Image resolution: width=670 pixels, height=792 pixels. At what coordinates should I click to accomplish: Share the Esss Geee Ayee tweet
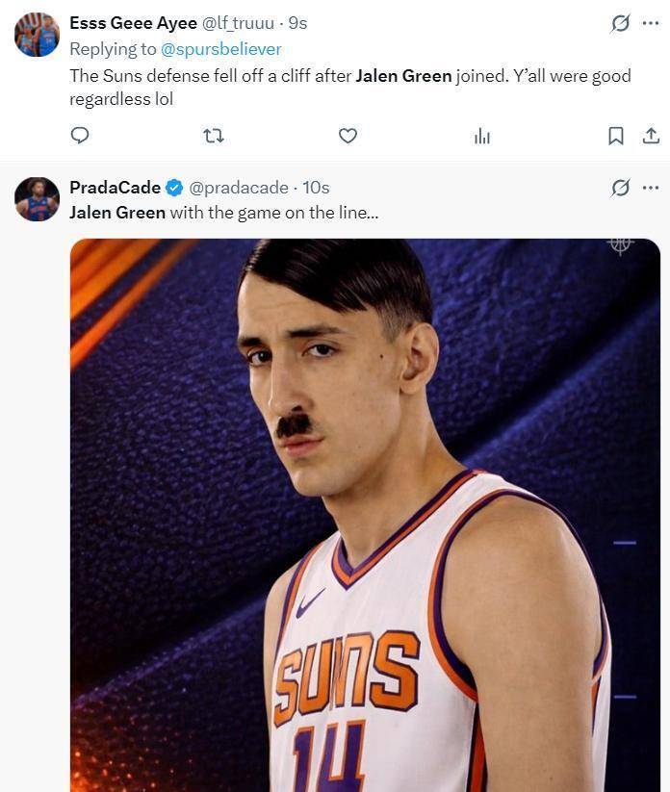pyautogui.click(x=651, y=136)
